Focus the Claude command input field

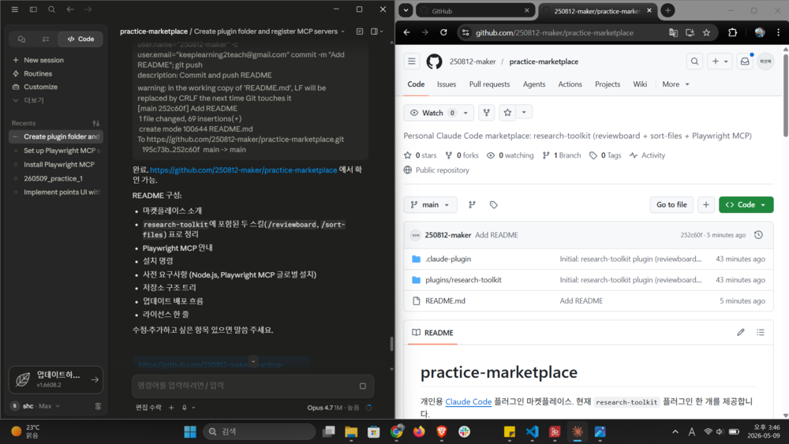245,386
